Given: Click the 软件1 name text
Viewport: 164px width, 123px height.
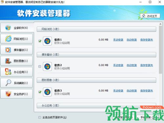Looking at the screenshot, I should pyautogui.click(x=58, y=40).
